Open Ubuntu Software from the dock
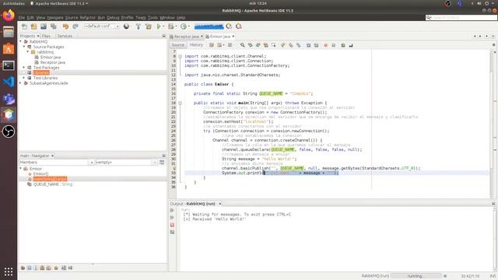The width and height of the screenshot is (498, 280). click(9, 48)
